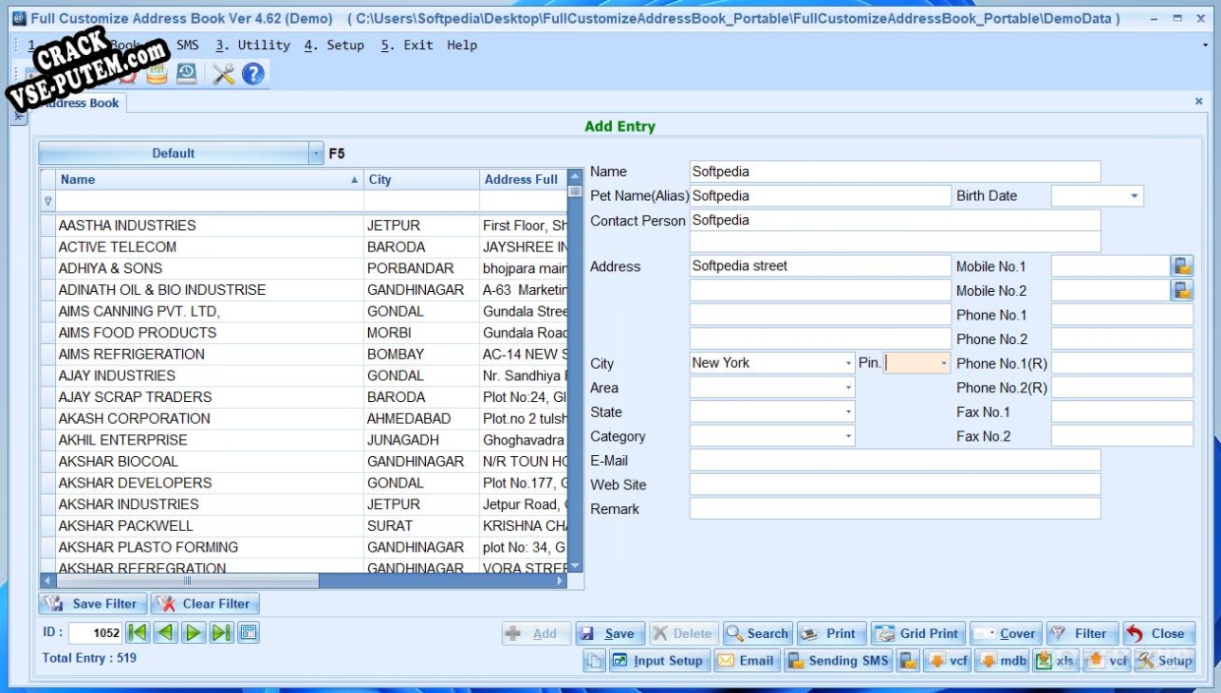This screenshot has height=693, width=1221.
Task: Click the Email button
Action: (x=746, y=662)
